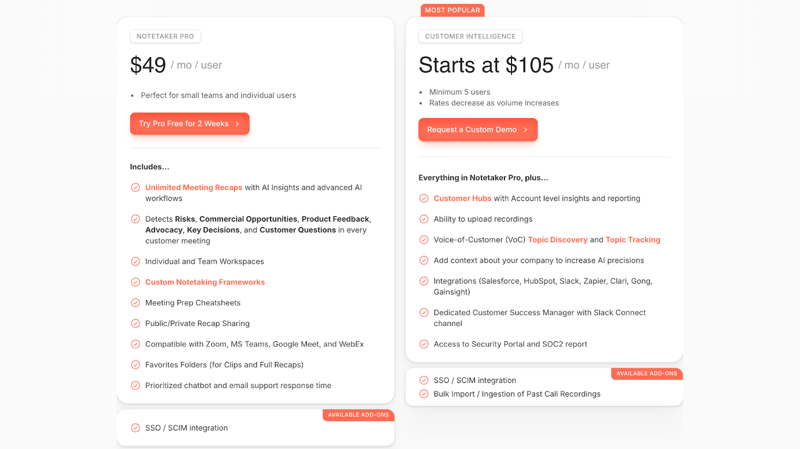The image size is (800, 449).
Task: Click the Try Pro Free for 2 Weeks button
Action: click(x=189, y=123)
